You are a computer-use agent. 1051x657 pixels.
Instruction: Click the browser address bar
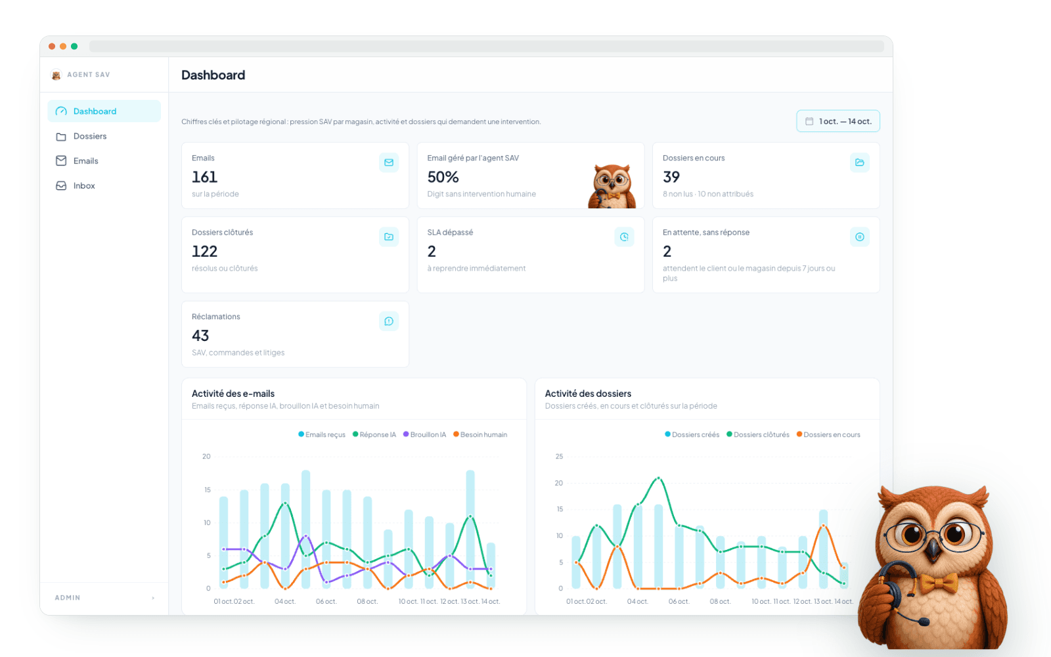(x=487, y=46)
